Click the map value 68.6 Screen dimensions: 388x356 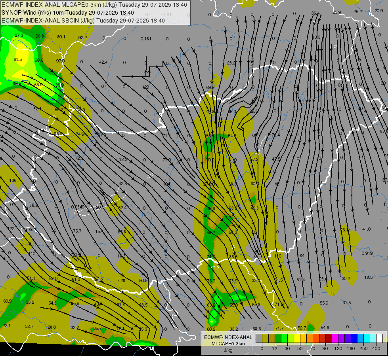pyautogui.click(x=256, y=329)
